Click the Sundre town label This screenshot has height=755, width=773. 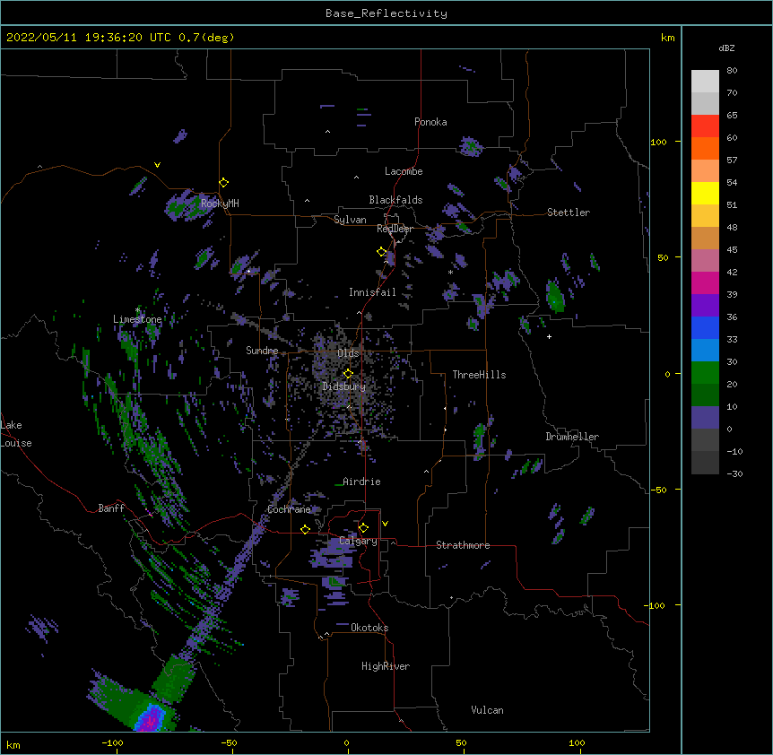tap(262, 351)
